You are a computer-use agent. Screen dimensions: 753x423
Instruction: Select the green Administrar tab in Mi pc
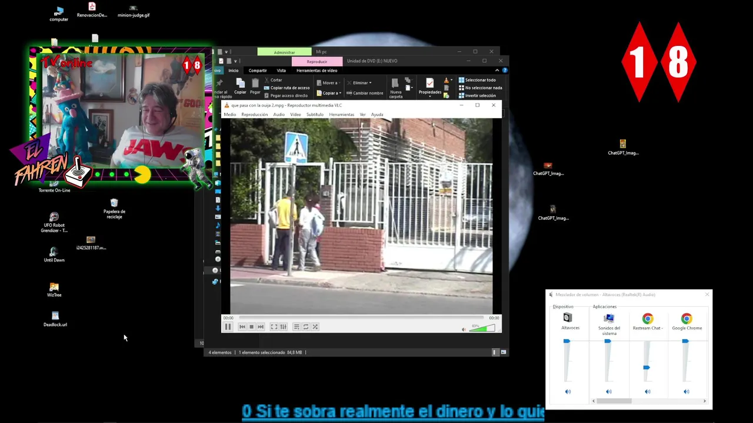point(284,52)
